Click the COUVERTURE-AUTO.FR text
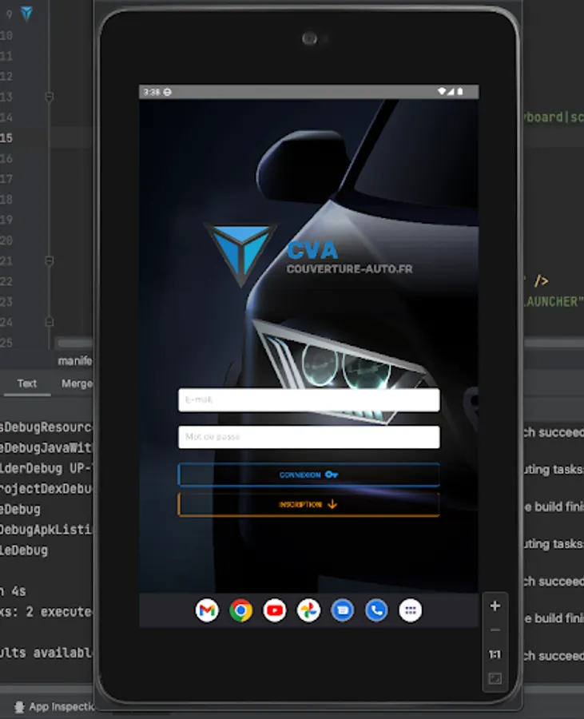Screen dimensions: 584x719 click(349, 268)
